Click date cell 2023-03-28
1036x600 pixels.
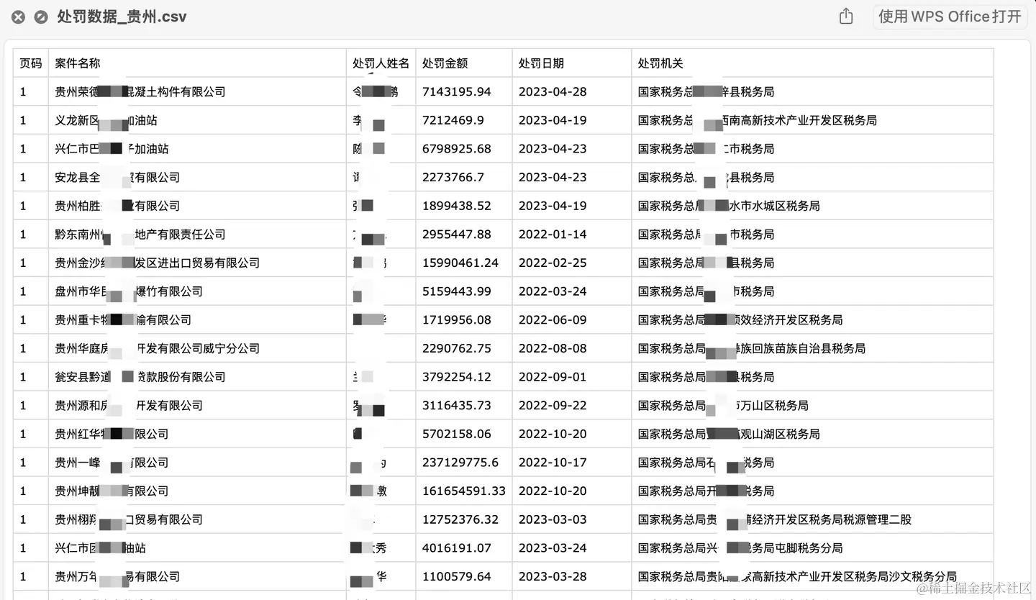tap(572, 576)
